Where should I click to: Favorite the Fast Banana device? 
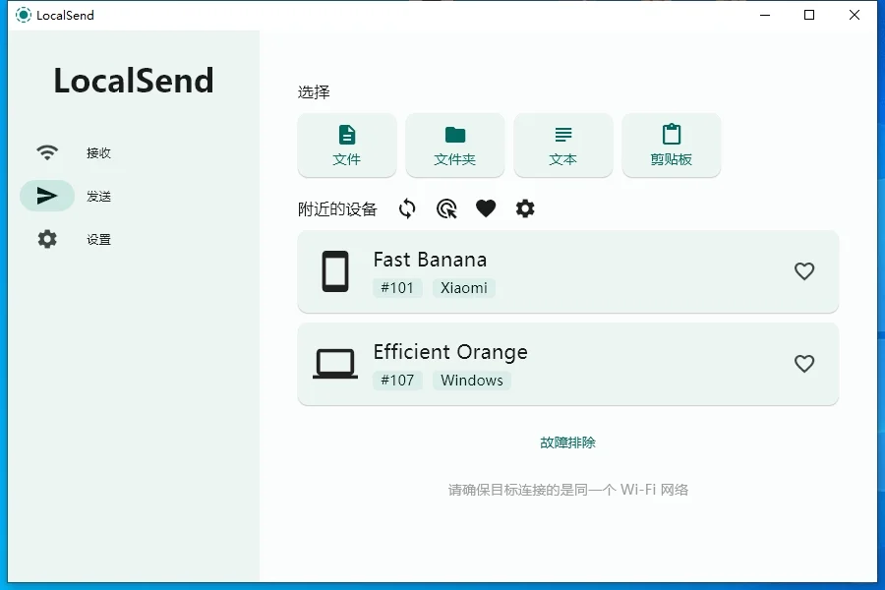pyautogui.click(x=804, y=271)
